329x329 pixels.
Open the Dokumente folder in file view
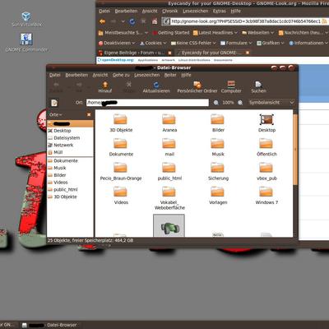pyautogui.click(x=121, y=147)
